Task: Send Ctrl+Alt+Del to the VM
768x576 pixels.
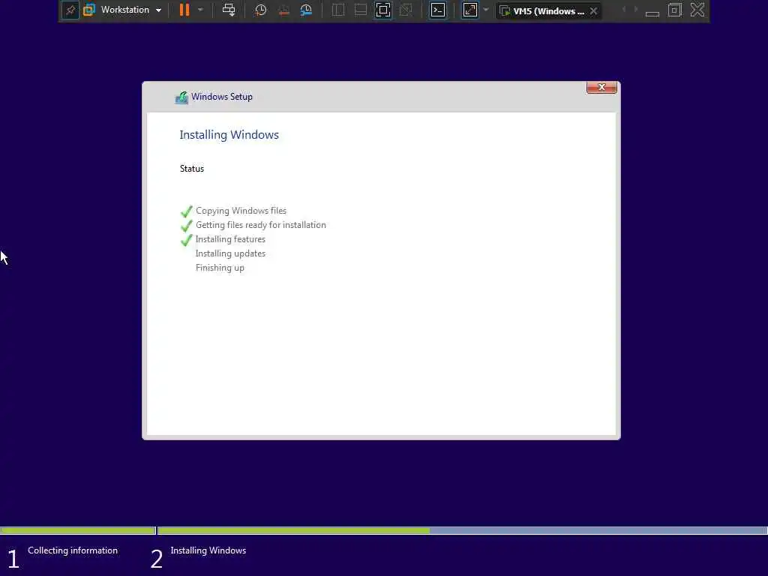Action: click(x=229, y=10)
